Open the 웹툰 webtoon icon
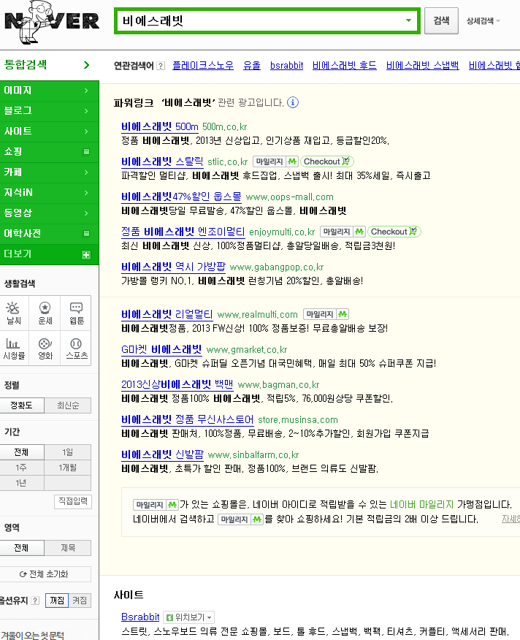 (77, 313)
